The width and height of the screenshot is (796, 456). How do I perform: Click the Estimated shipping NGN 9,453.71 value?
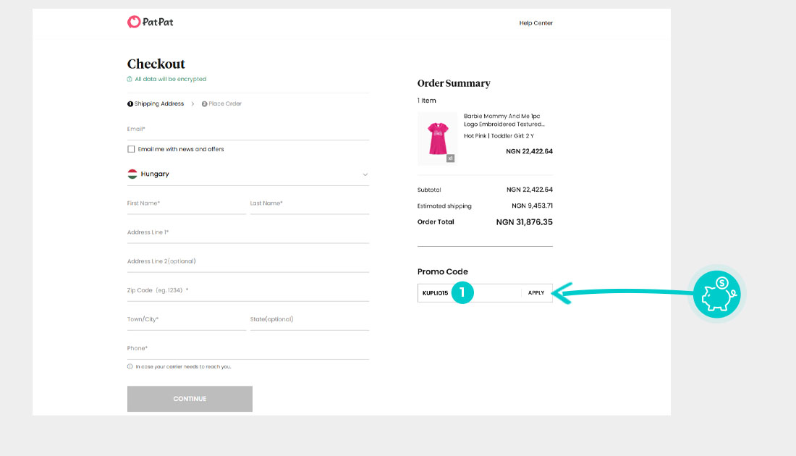(x=532, y=206)
